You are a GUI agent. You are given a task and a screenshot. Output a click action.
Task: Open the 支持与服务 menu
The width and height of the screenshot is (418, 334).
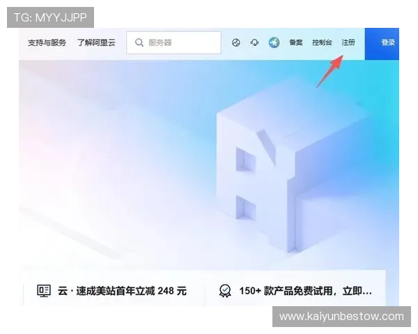[x=47, y=42]
